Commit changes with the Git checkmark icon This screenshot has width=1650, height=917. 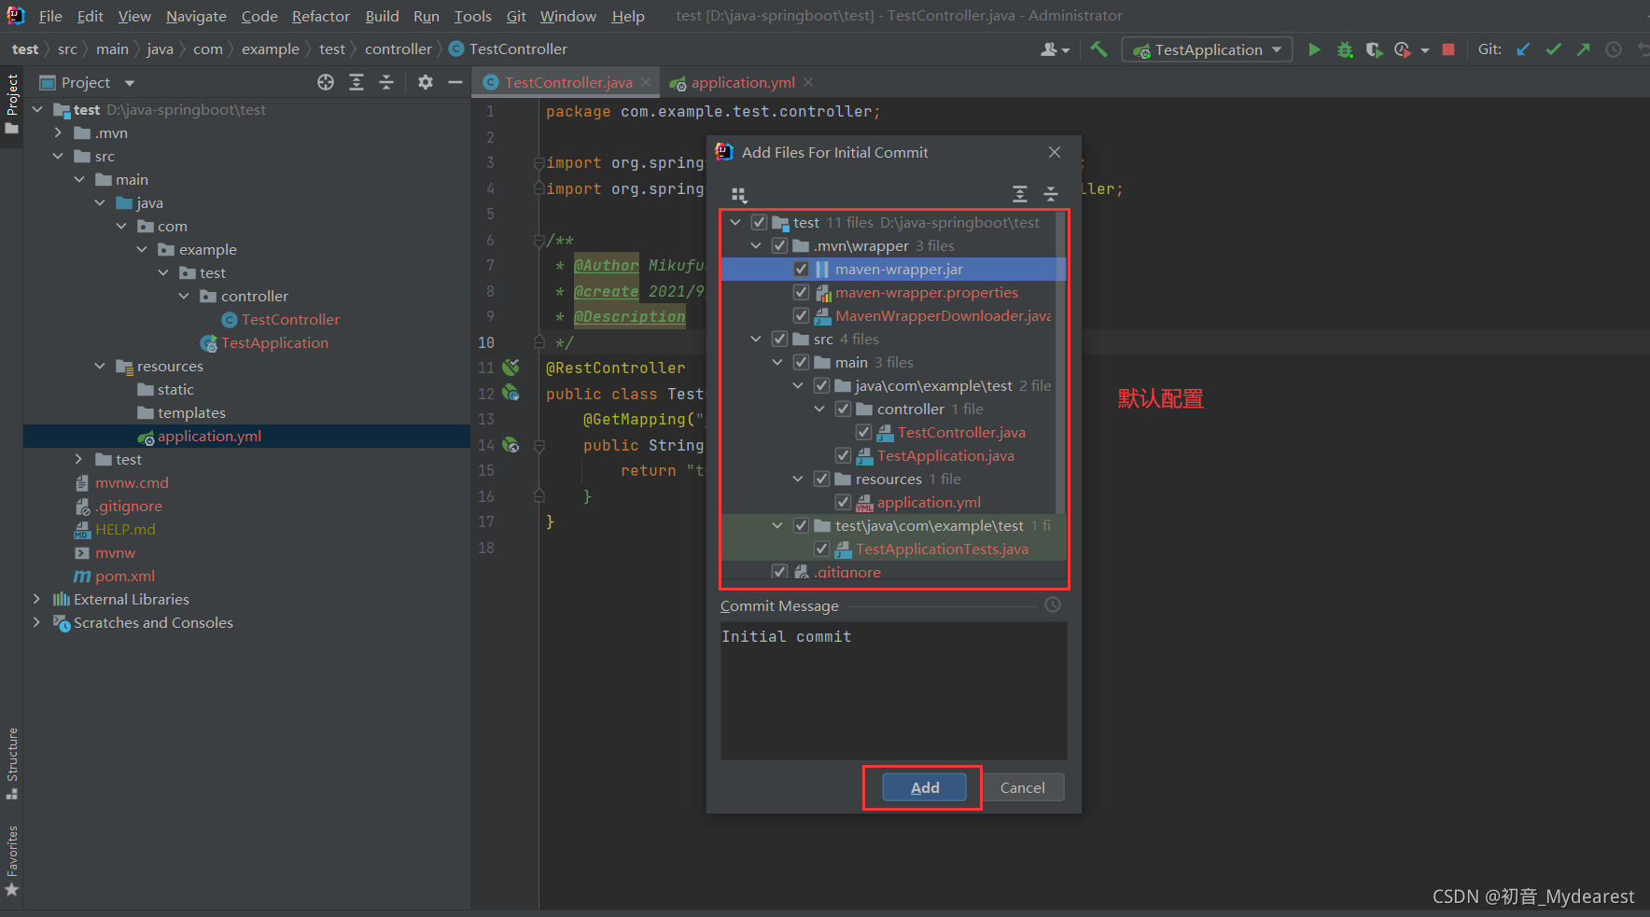click(x=1553, y=49)
